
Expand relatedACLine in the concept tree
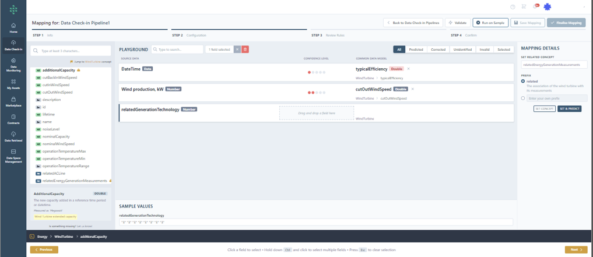(x=38, y=174)
